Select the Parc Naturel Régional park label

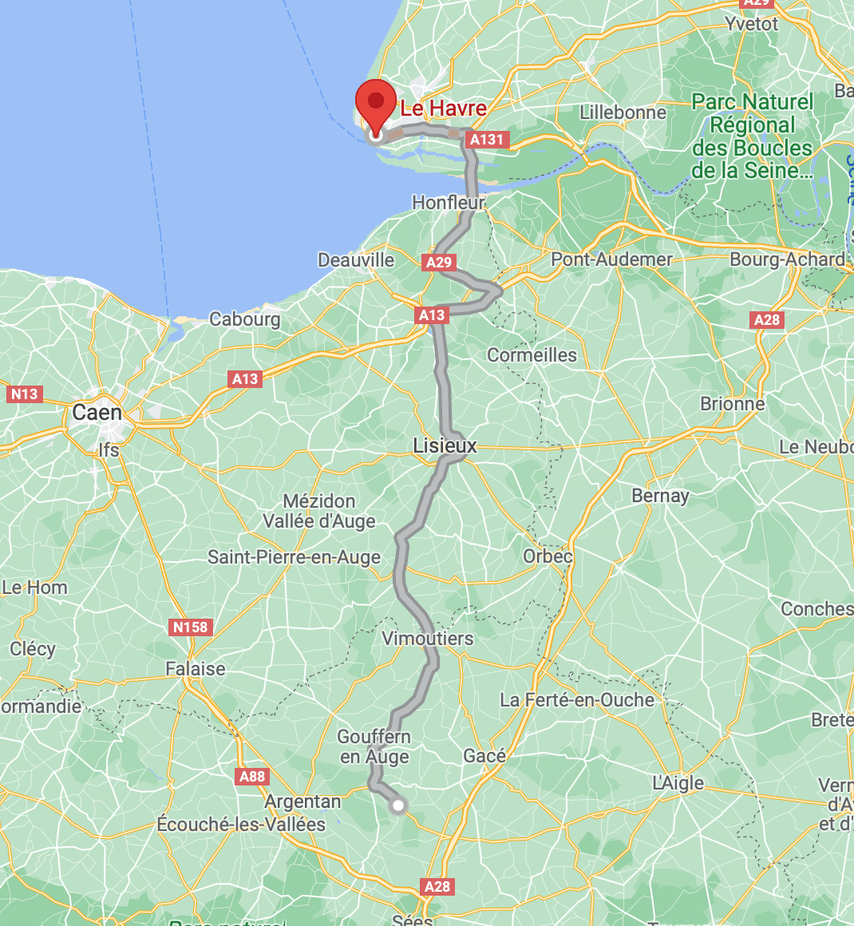pos(753,136)
